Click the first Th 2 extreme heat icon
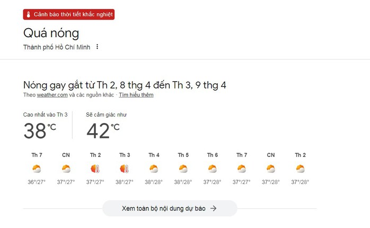Image resolution: width=370 pixels, height=228 pixels. point(95,169)
